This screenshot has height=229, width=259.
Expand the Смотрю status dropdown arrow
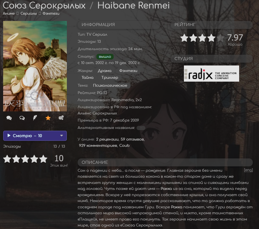(61, 136)
